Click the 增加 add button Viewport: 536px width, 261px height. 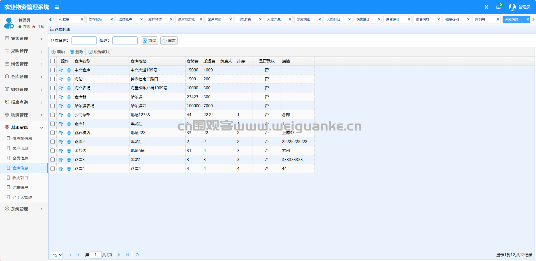coord(58,52)
